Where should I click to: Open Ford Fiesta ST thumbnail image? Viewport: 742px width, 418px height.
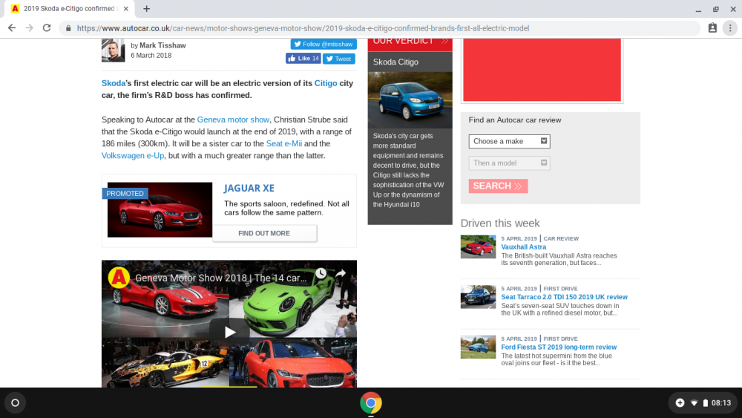(478, 347)
